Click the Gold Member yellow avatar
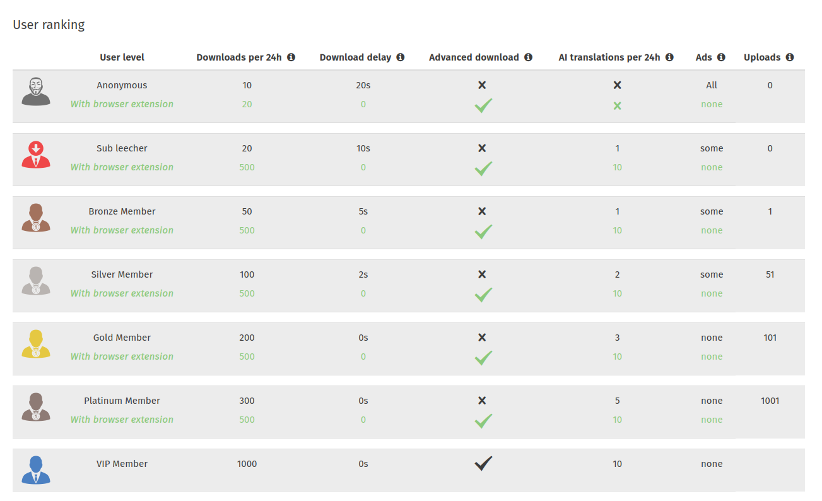 [36, 344]
